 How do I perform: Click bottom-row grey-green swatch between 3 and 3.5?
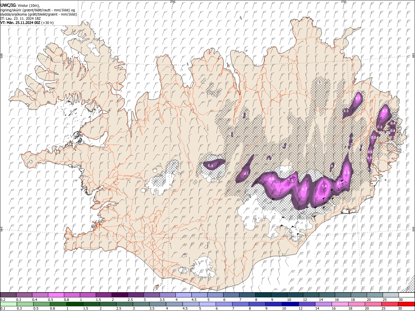tap(141, 304)
